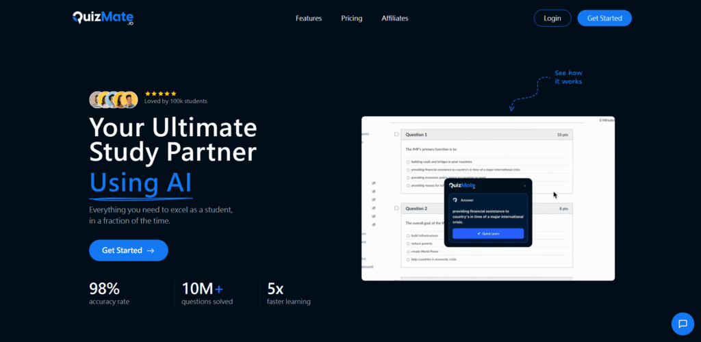This screenshot has height=342, width=701.
Task: Click the '10M+' questions solved stat
Action: pos(202,289)
